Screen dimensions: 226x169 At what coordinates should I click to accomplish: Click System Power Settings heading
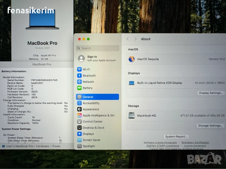click(x=17, y=129)
